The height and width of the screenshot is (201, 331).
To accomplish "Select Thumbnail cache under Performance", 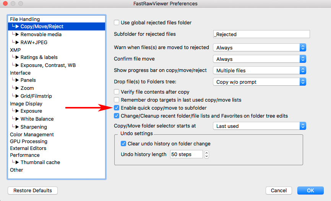I will coord(40,162).
